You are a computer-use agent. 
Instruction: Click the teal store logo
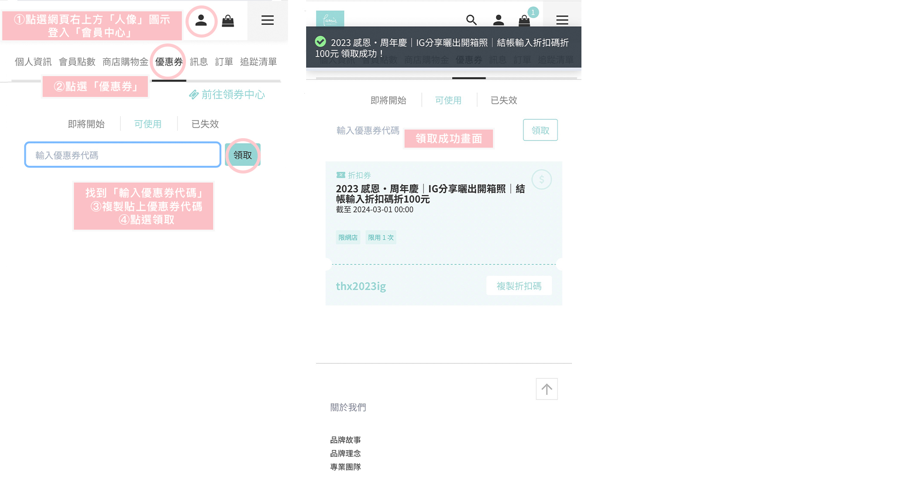pyautogui.click(x=330, y=19)
